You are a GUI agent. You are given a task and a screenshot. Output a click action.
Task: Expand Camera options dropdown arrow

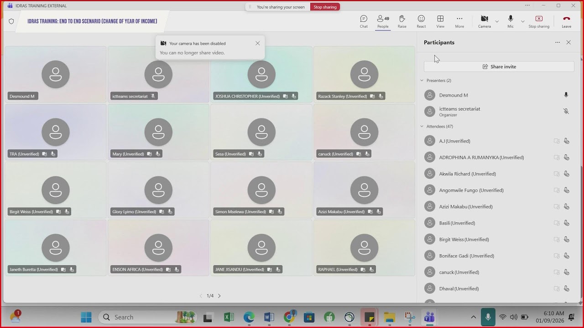[x=497, y=21]
